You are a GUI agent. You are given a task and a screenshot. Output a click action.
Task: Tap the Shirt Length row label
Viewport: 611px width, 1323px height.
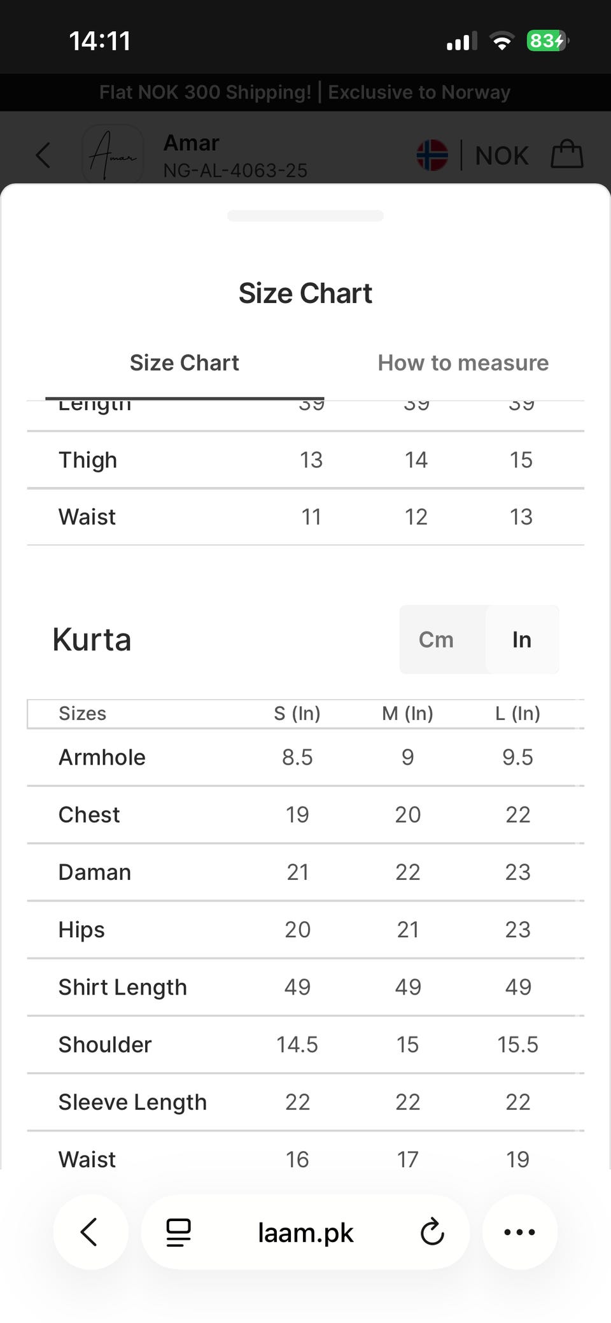(123, 987)
